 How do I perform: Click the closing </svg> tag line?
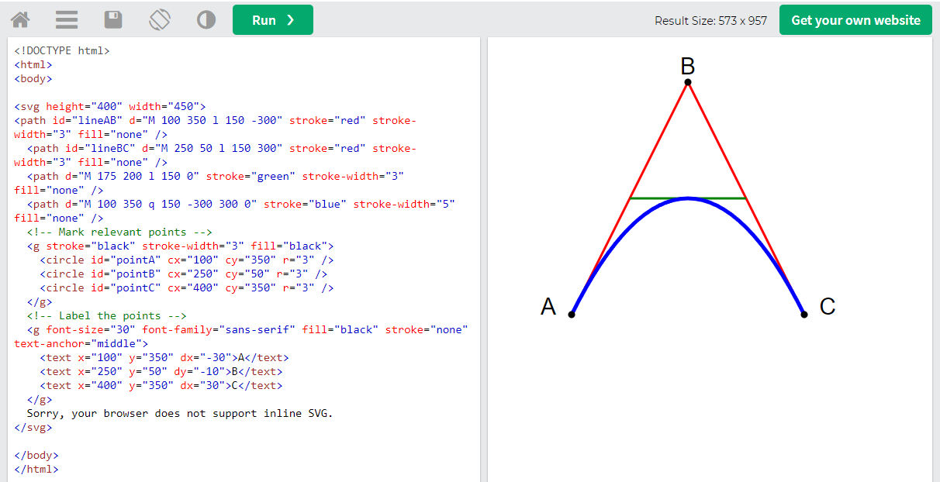point(33,427)
